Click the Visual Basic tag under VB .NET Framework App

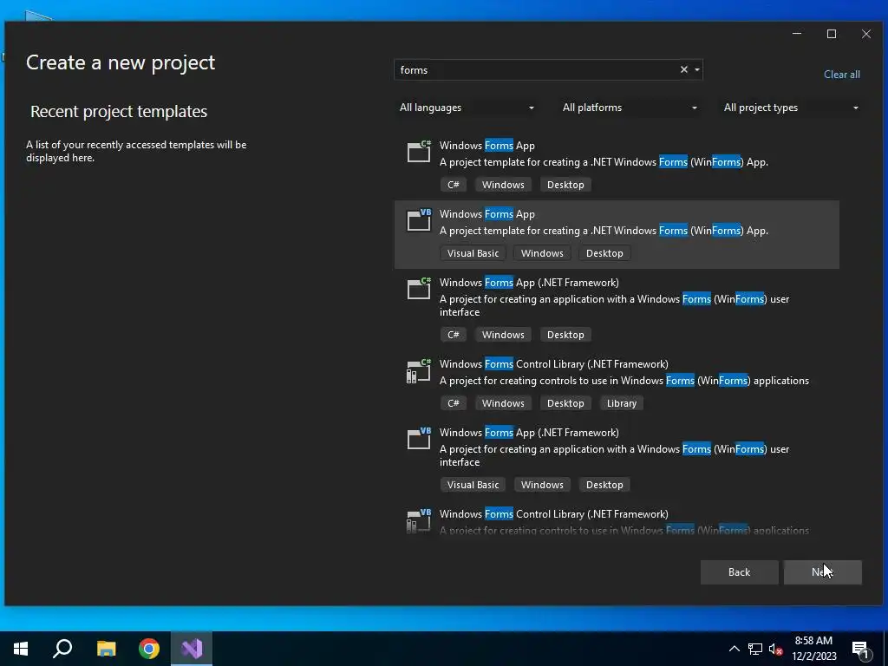(x=473, y=485)
